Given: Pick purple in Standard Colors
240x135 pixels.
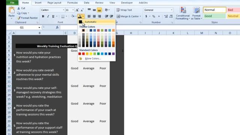Looking at the screenshot, I should click(113, 54).
